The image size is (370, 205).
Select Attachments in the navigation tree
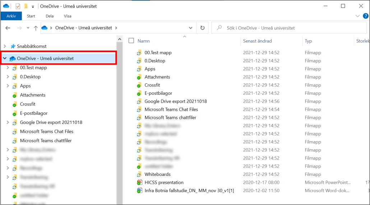click(x=33, y=95)
